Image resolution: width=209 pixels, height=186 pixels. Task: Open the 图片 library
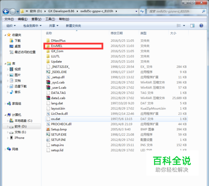18,75
